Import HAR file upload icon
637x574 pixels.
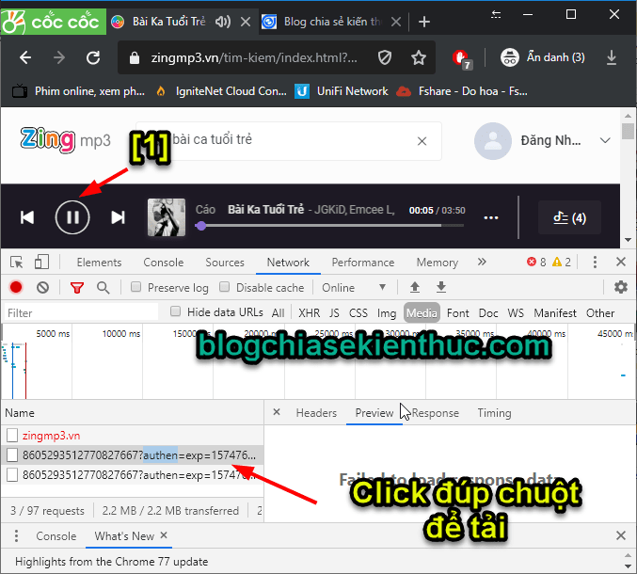(415, 287)
